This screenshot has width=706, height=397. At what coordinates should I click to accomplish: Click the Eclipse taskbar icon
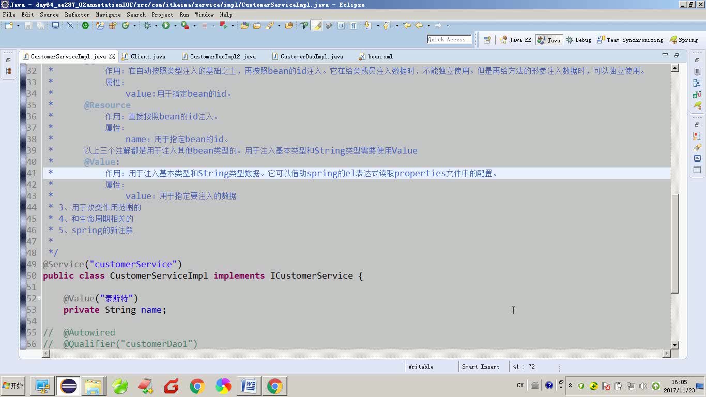click(68, 386)
